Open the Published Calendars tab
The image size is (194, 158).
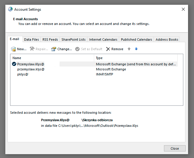click(136, 39)
